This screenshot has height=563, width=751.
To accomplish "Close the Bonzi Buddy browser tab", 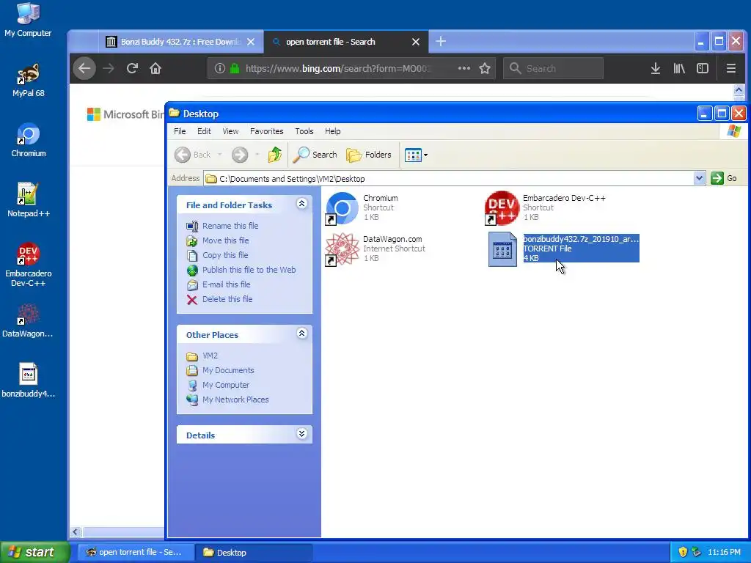I will (x=251, y=42).
